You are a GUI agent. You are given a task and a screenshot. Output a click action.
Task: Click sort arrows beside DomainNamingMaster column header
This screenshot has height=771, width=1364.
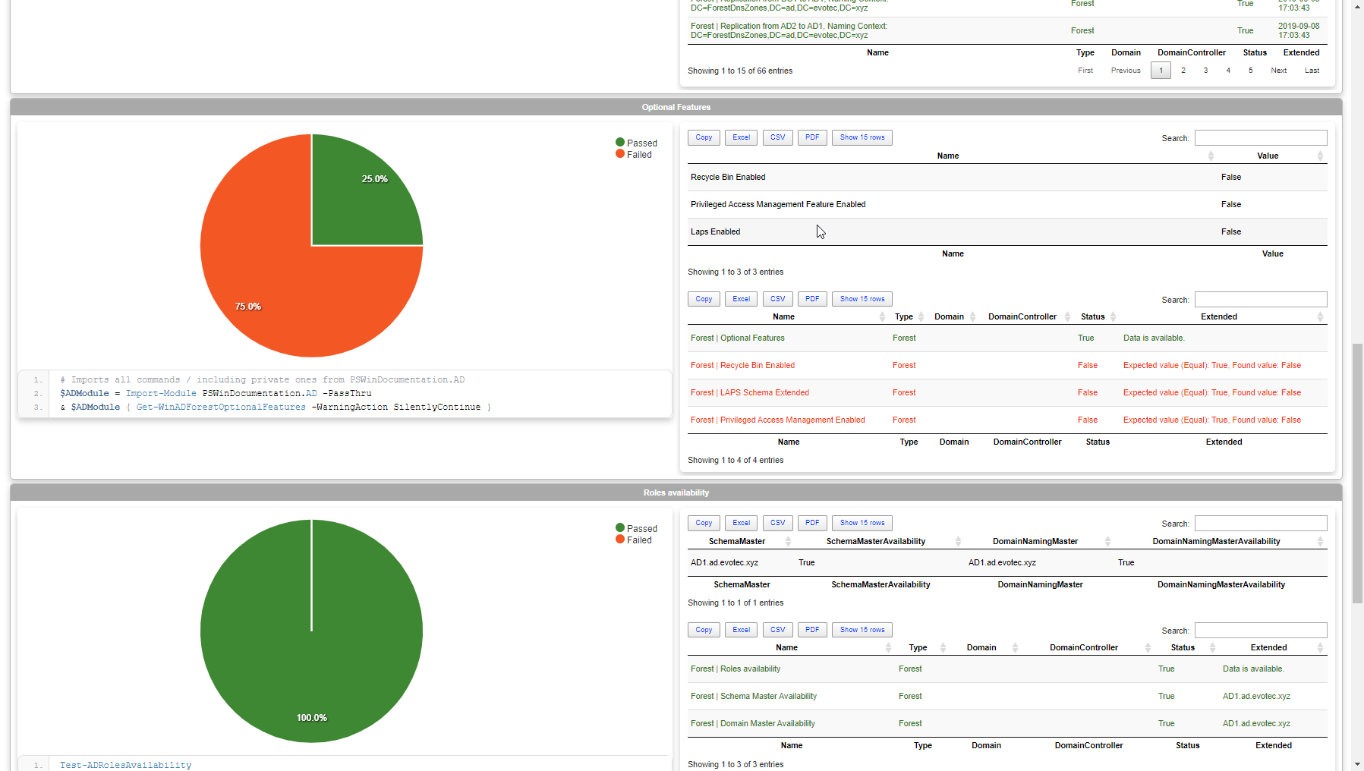pyautogui.click(x=1107, y=541)
